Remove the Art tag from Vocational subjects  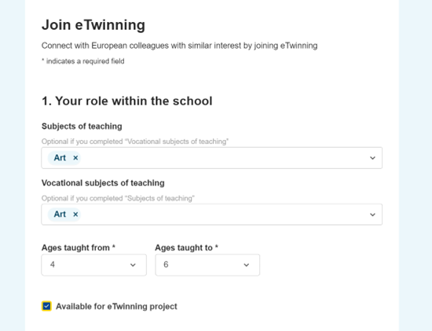75,215
